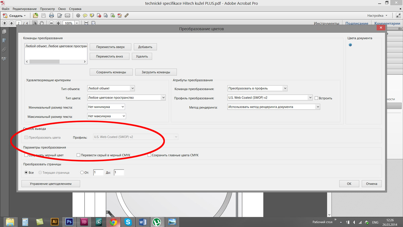This screenshot has width=403, height=227.
Task: Click the Добавить button
Action: pos(145,47)
